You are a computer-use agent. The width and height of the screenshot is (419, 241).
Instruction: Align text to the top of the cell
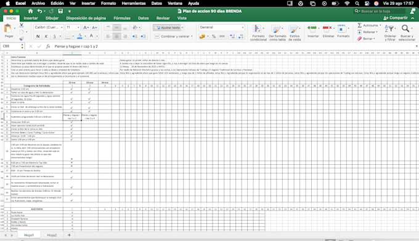(108, 28)
